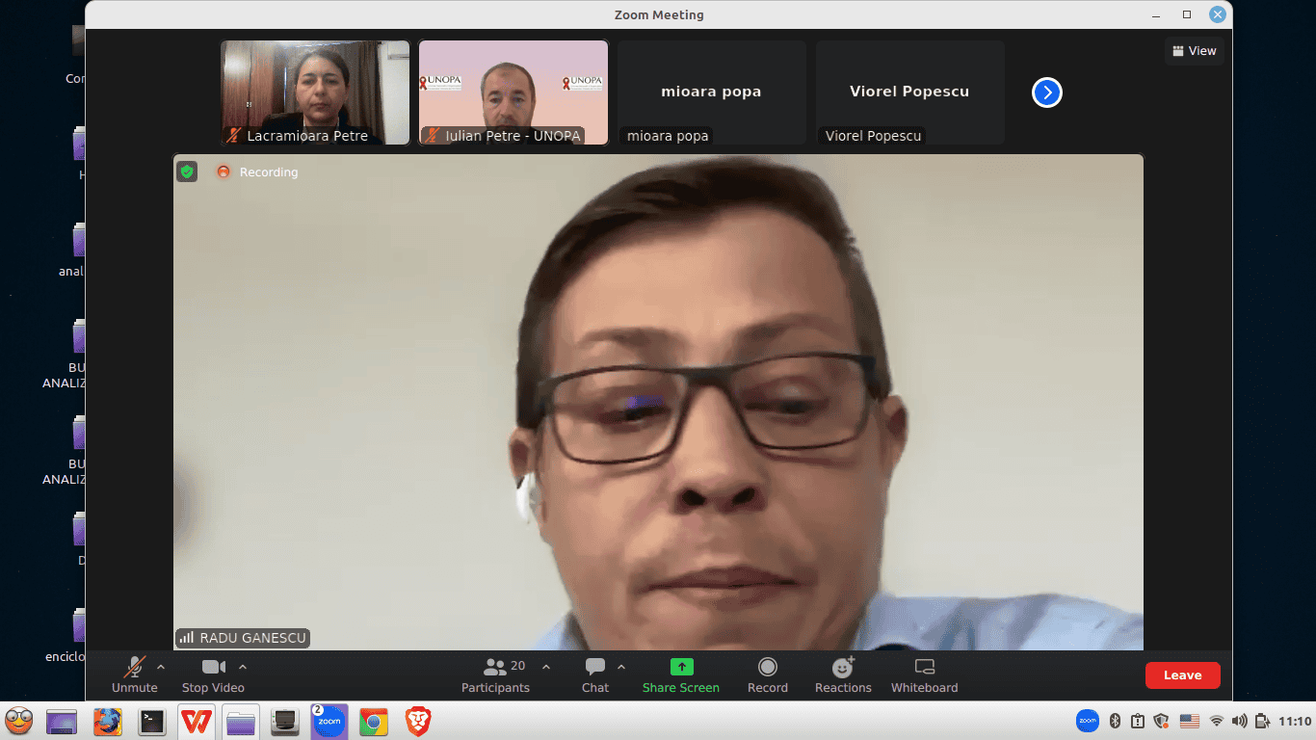1316x740 pixels.
Task: Open the keyboard layout US flag indicator
Action: click(x=1190, y=721)
